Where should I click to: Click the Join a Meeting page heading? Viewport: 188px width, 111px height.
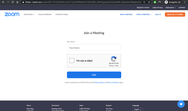tap(94, 33)
